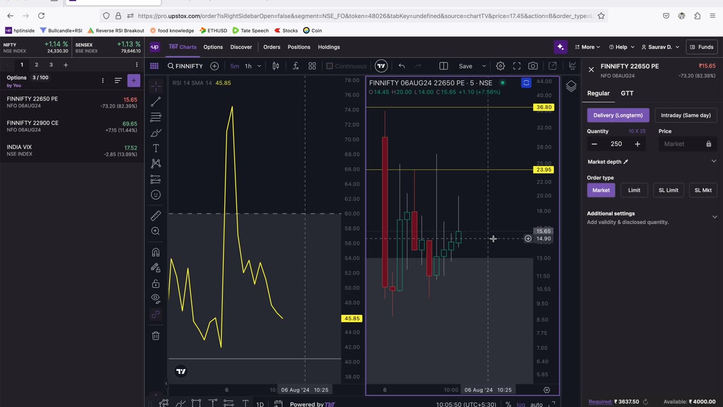Hide all drawings with eye icon
The image size is (723, 407).
click(x=156, y=298)
